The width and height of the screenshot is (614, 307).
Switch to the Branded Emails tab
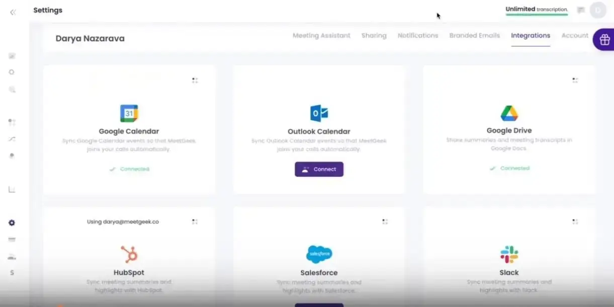click(474, 36)
